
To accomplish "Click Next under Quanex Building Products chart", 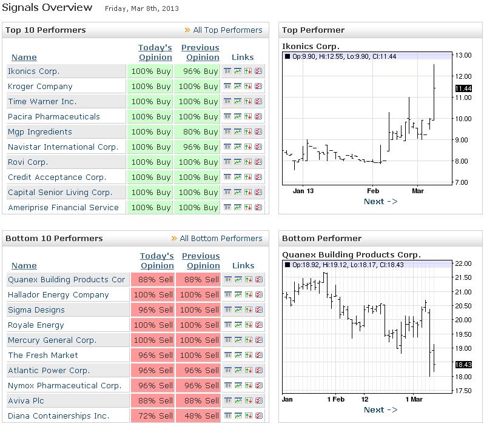I will point(381,410).
